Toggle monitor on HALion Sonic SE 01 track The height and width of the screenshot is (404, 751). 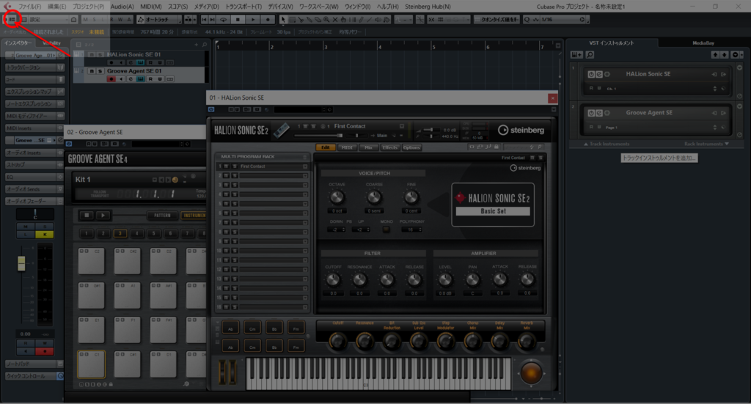[x=121, y=63]
